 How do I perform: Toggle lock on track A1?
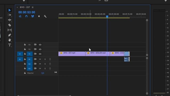coord(25,59)
